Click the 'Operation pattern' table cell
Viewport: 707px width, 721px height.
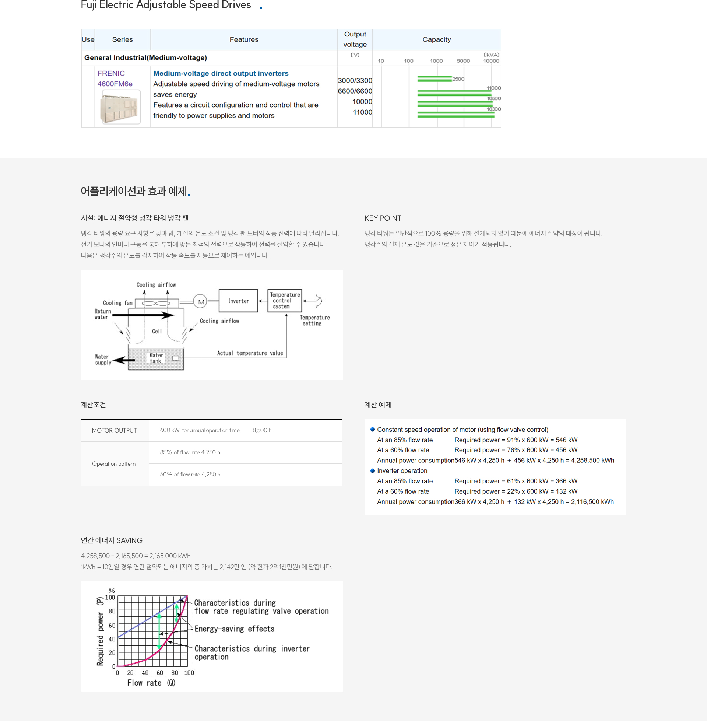click(x=115, y=463)
